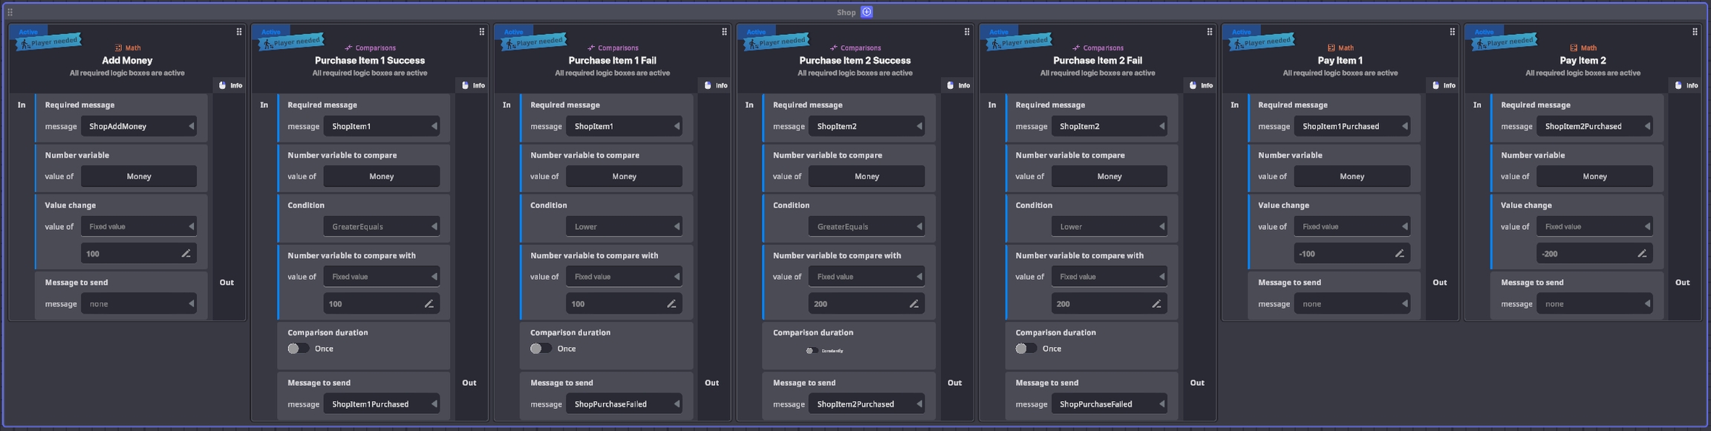Toggle Comparison duration in Purchase Item 2 Fail
The image size is (1711, 431).
coord(1026,349)
